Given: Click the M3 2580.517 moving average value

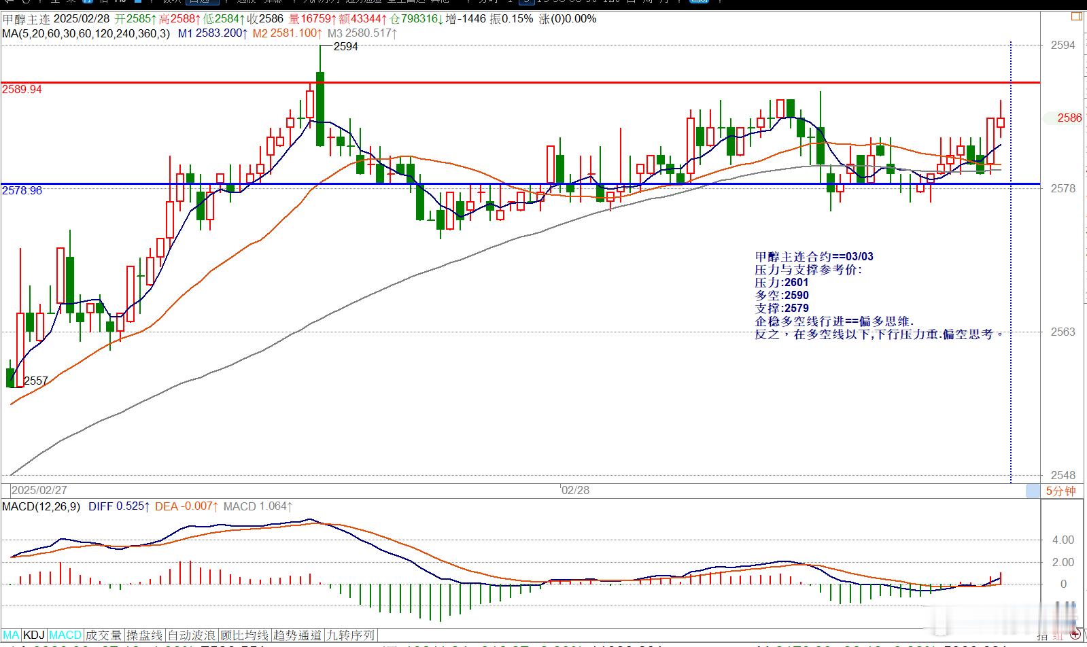Looking at the screenshot, I should [362, 33].
